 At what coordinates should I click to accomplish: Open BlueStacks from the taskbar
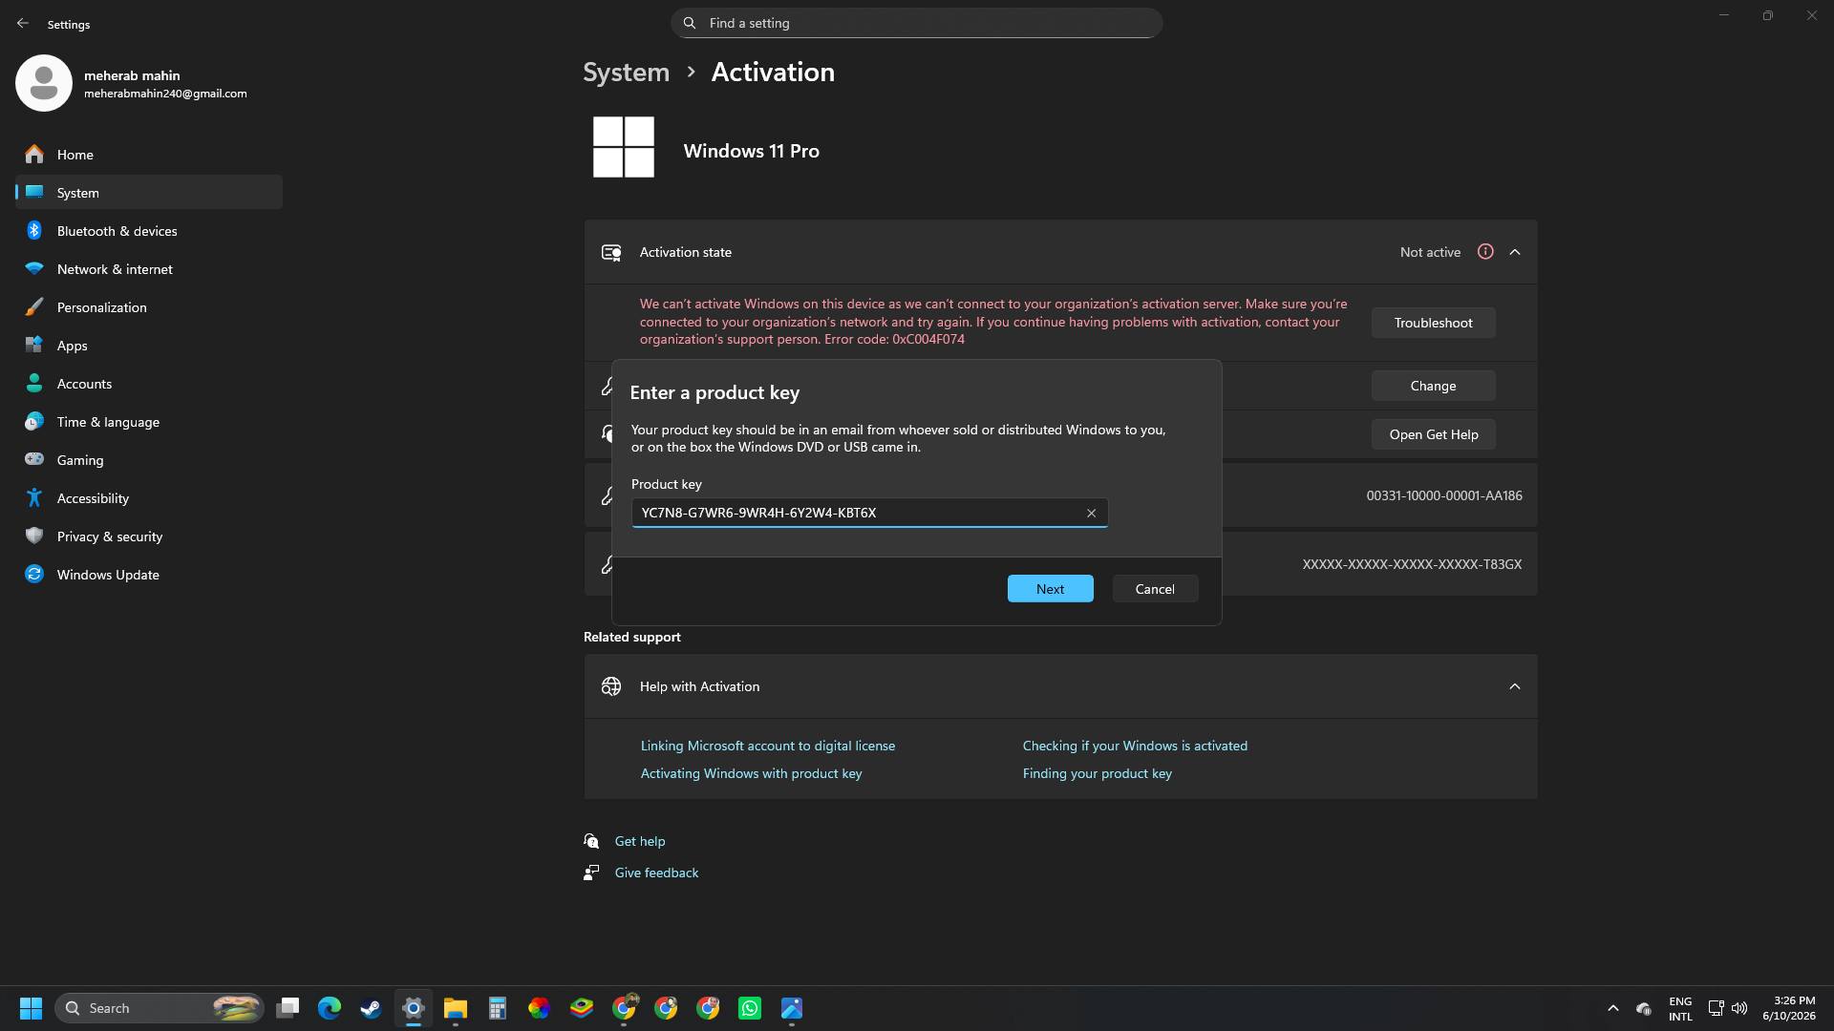point(582,1008)
